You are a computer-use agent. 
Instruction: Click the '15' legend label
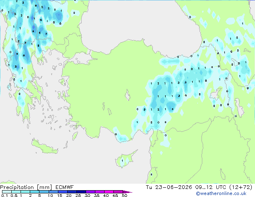[x=60, y=195]
